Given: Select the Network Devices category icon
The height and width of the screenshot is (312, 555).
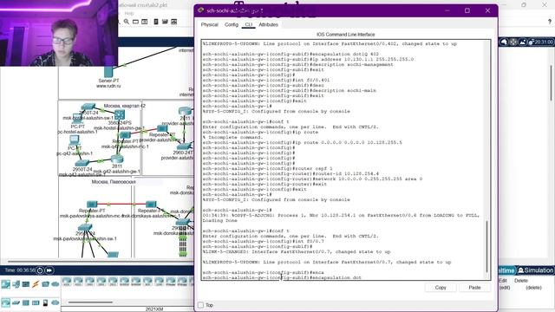Looking at the screenshot, I should coord(6,283).
